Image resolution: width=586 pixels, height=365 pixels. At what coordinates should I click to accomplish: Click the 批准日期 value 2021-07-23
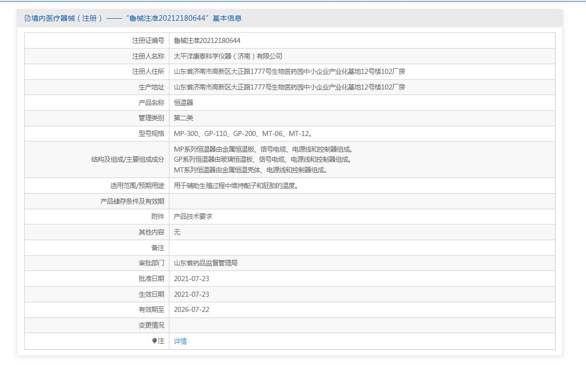coord(191,279)
